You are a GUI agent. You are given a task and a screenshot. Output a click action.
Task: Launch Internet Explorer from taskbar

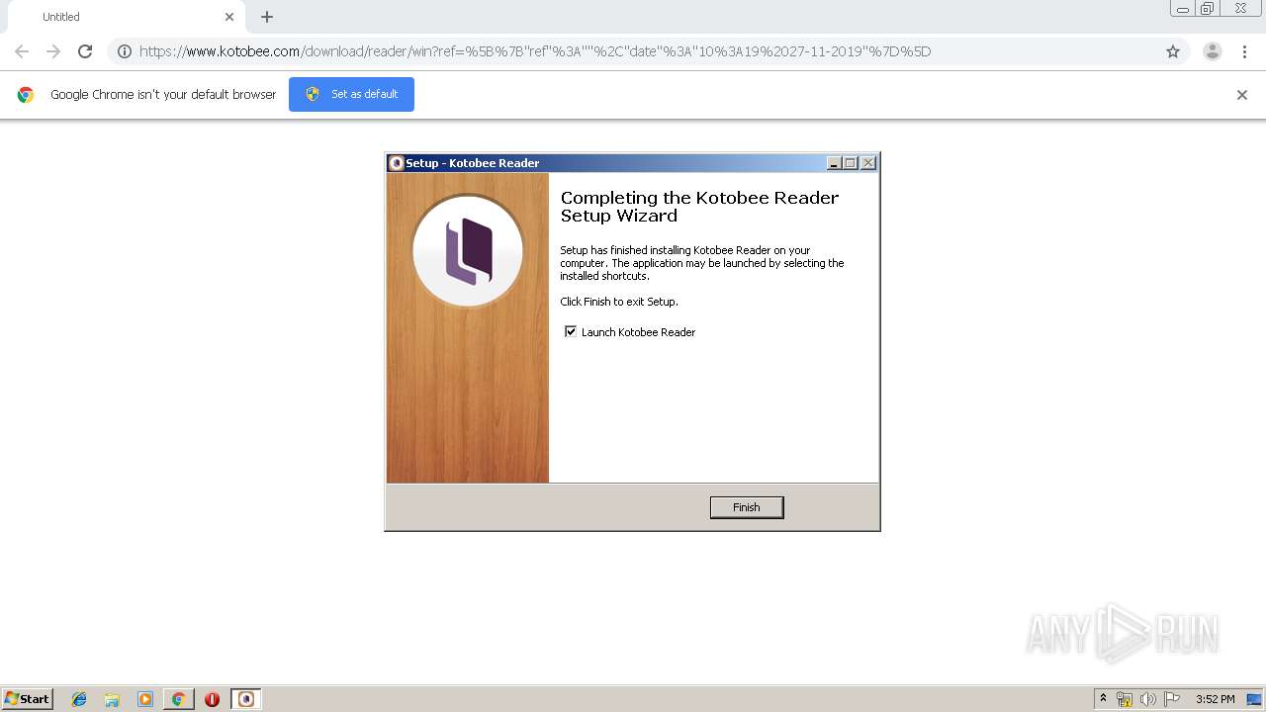point(79,699)
